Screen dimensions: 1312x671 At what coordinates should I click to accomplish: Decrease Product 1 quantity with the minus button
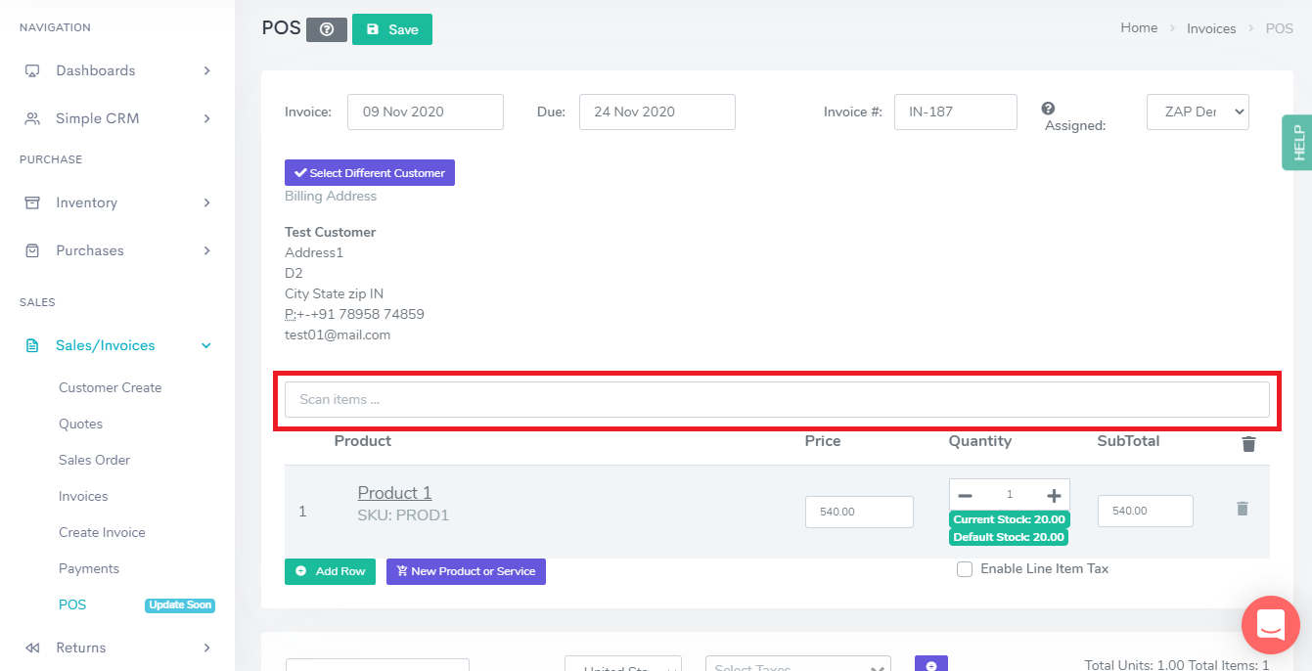click(x=965, y=496)
